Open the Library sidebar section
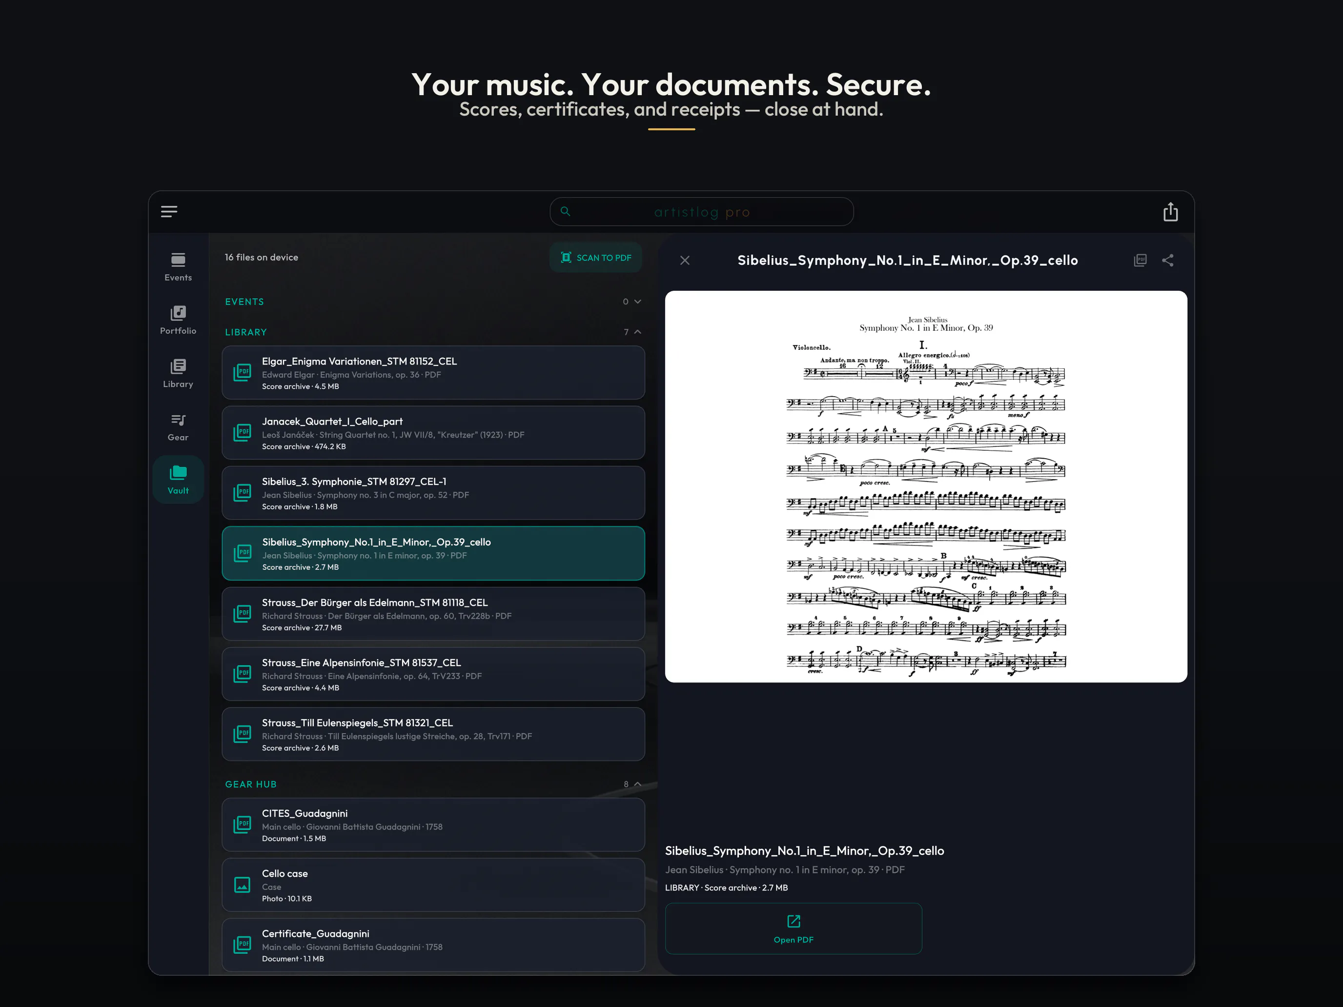The height and width of the screenshot is (1007, 1343). pos(178,373)
